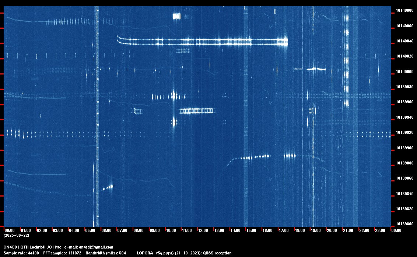Image resolution: width=417 pixels, height=257 pixels.
Task: Click the 10139820 frequency label
Action: click(x=405, y=209)
